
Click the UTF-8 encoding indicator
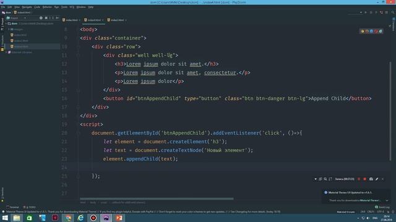380,212
